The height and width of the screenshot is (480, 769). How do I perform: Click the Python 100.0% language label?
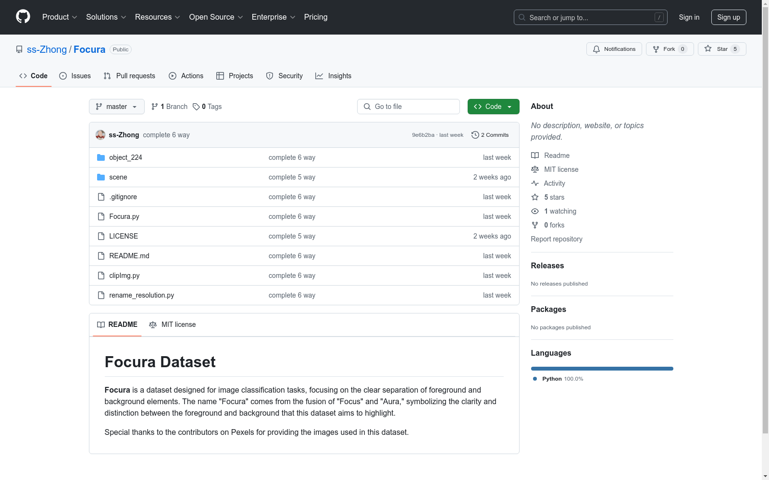pos(563,379)
